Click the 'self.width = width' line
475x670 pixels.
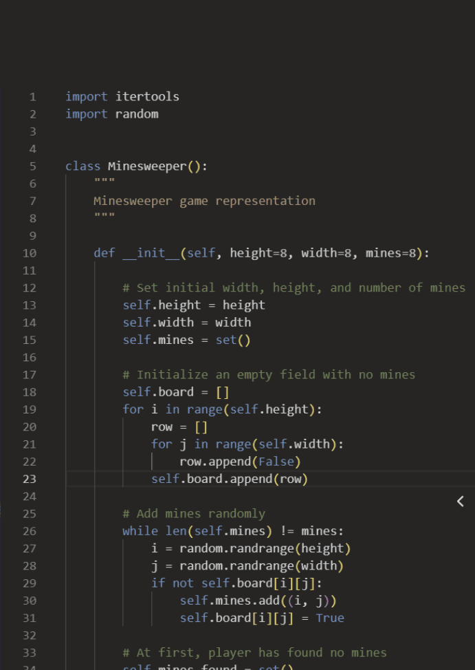[187, 323]
